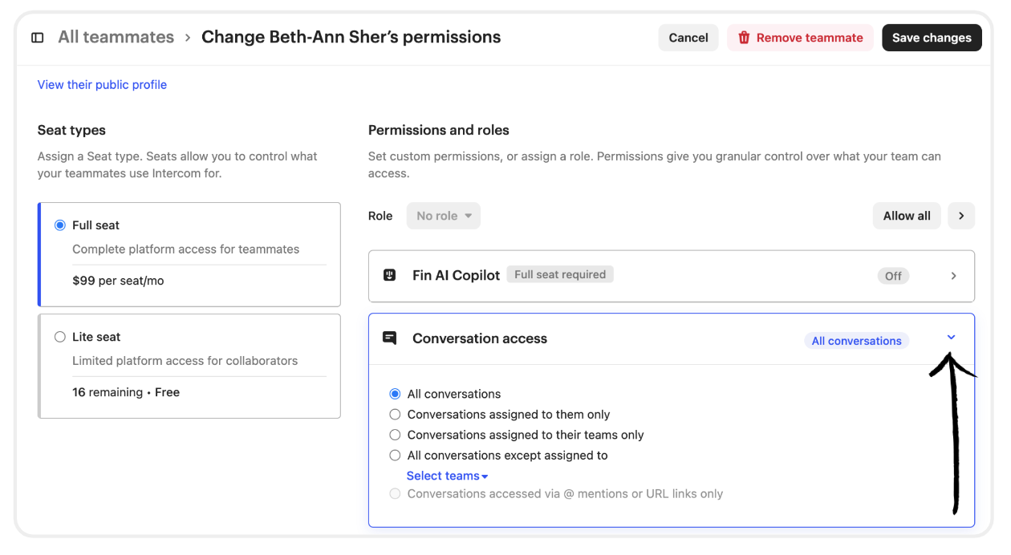Select All conversations except assigned to

(x=395, y=456)
